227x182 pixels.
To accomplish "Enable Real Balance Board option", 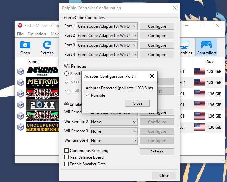I will tap(66, 157).
